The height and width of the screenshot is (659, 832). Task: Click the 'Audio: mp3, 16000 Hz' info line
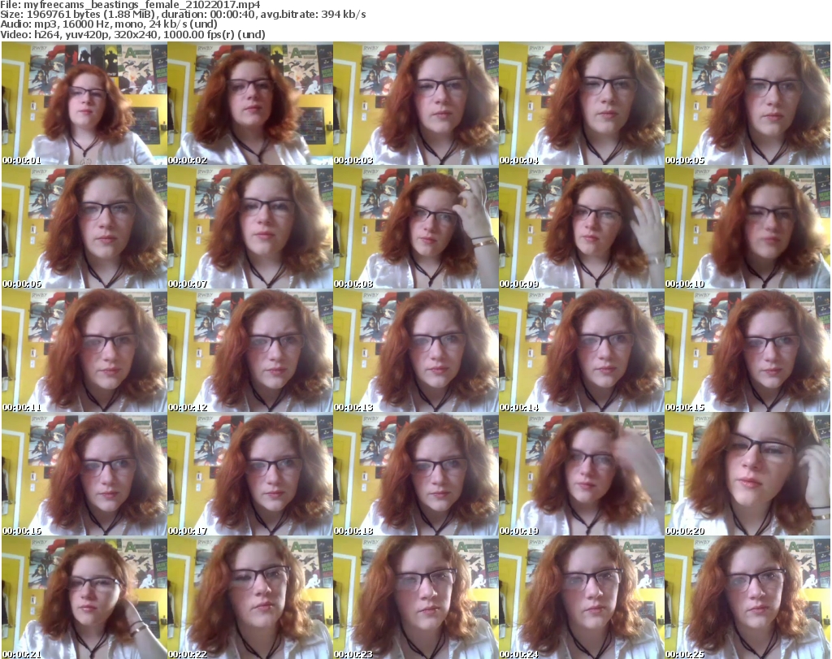(109, 24)
